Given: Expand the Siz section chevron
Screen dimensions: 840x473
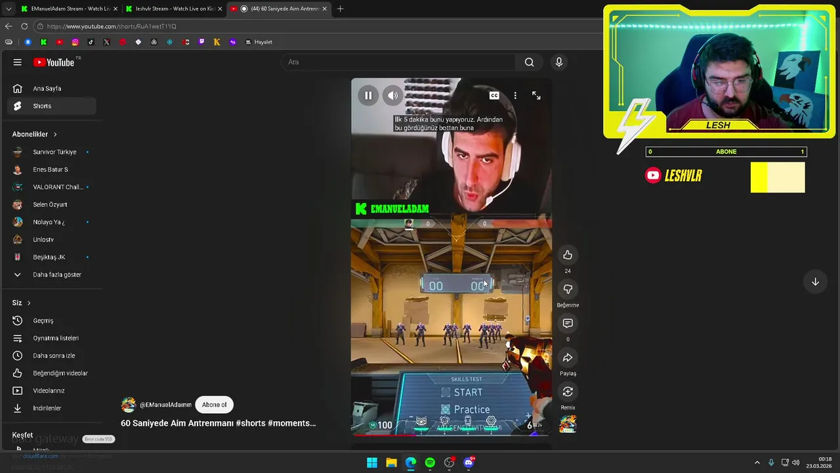Looking at the screenshot, I should (29, 303).
